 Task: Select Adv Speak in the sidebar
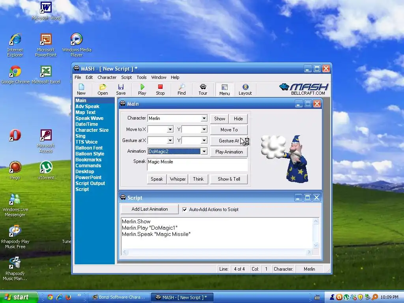(87, 107)
